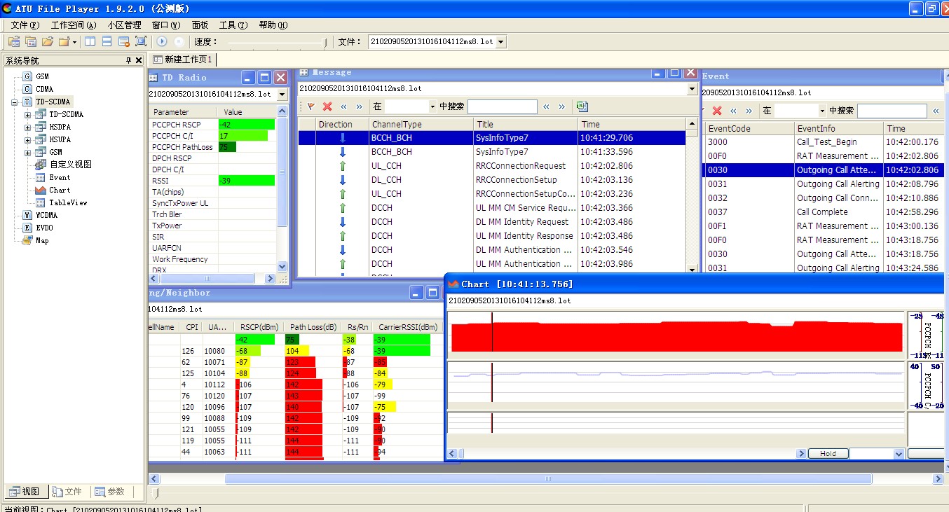Image resolution: width=949 pixels, height=512 pixels.
Task: Click the open folder icon in toolbar
Action: (x=48, y=42)
